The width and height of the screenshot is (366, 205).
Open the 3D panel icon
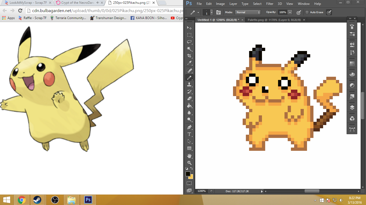point(352,44)
